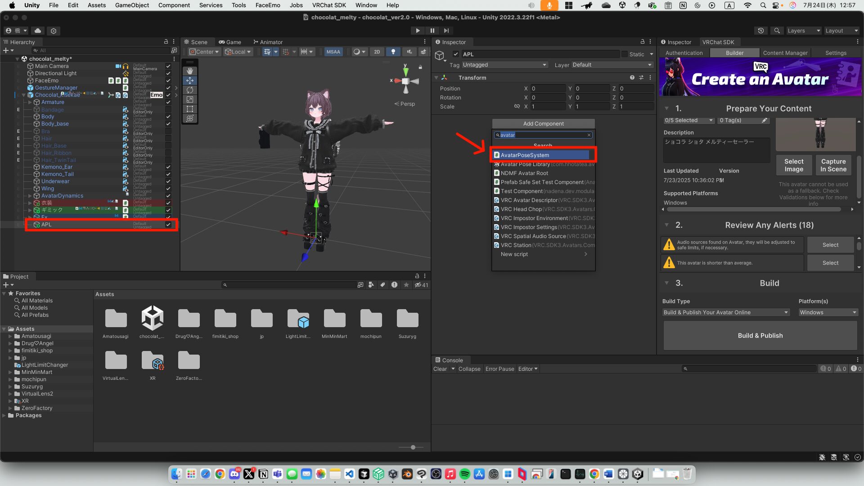Viewport: 864px width, 486px height.
Task: Mute scene audio in the Scene view
Action: [410, 52]
